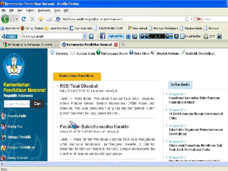Viewport: 228px width, 171px height.
Task: Expand the 4shared search box dropdown
Action: point(84,36)
